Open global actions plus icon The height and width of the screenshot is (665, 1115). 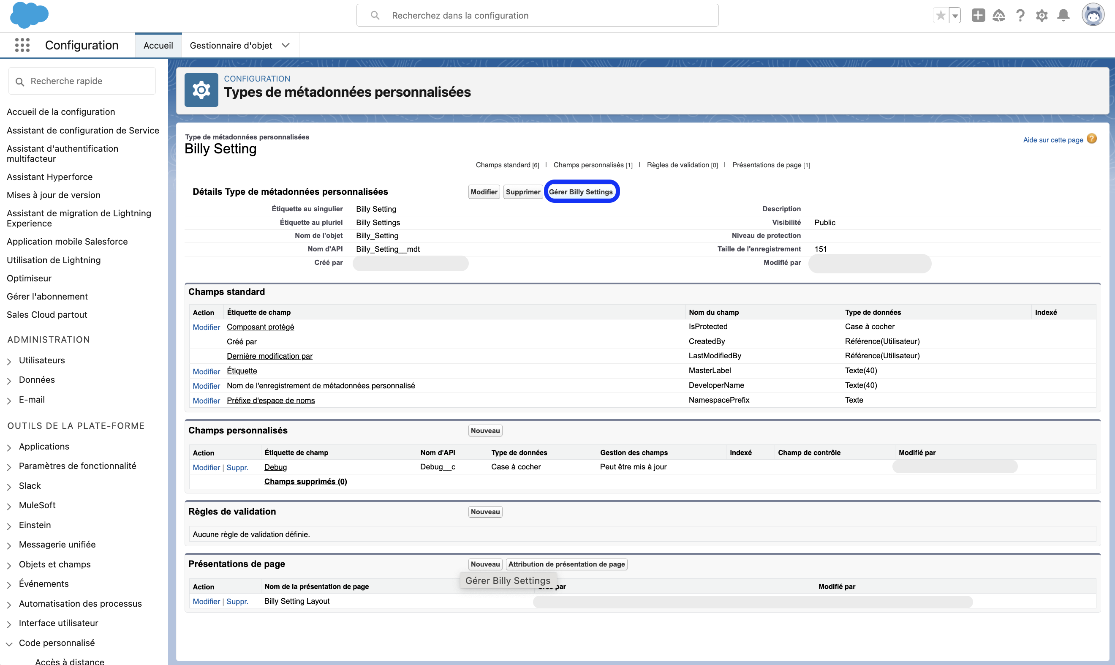point(978,16)
